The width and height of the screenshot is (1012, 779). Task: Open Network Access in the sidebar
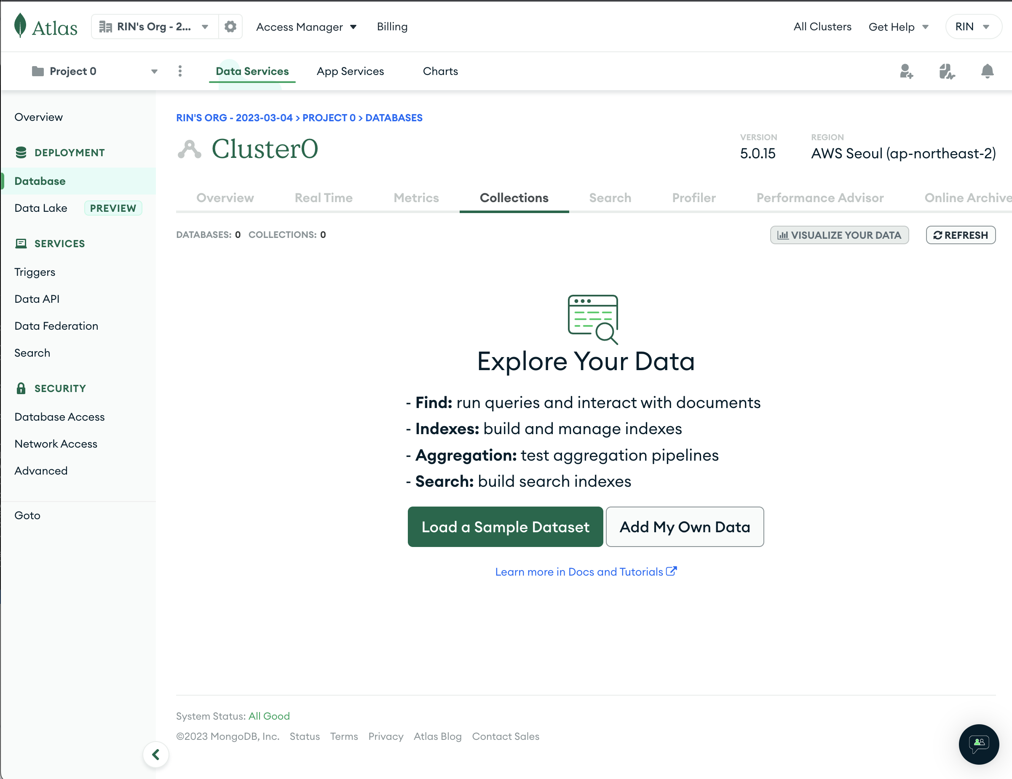pos(56,443)
